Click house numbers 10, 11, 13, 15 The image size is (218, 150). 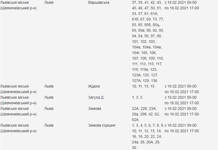(143, 86)
